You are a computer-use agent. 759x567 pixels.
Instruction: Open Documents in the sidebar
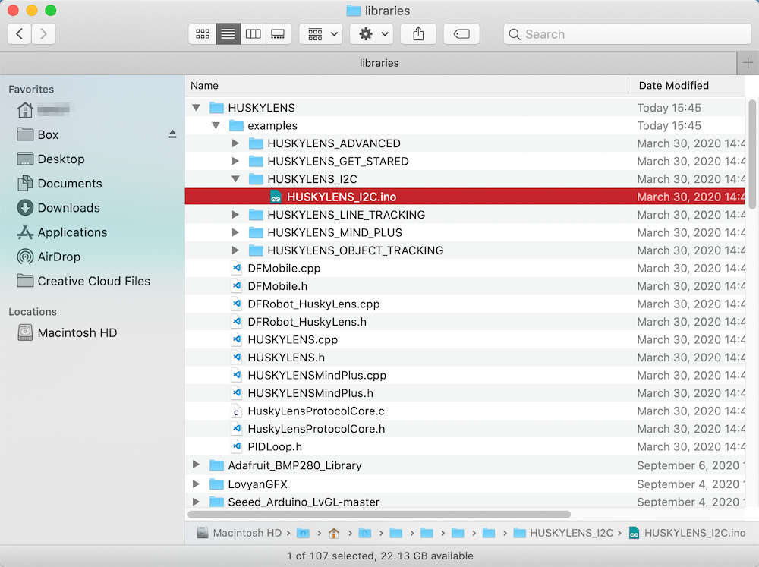[x=59, y=184]
